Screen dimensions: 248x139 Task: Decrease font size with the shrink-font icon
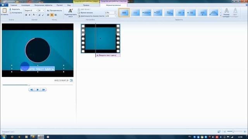tap(43, 15)
